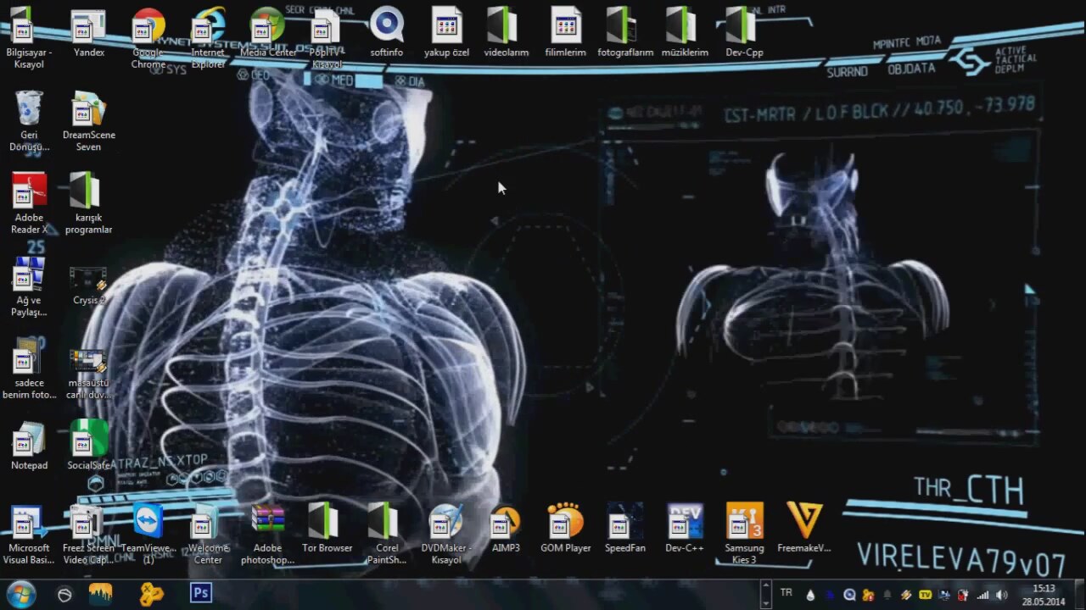Launch the TeamViewer desktop shortcut
This screenshot has height=610, width=1086.
pos(148,535)
